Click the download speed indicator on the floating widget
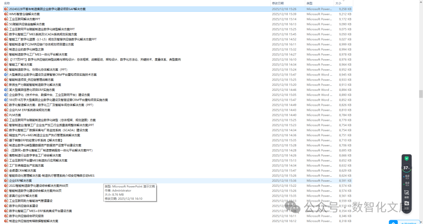 coord(407,184)
